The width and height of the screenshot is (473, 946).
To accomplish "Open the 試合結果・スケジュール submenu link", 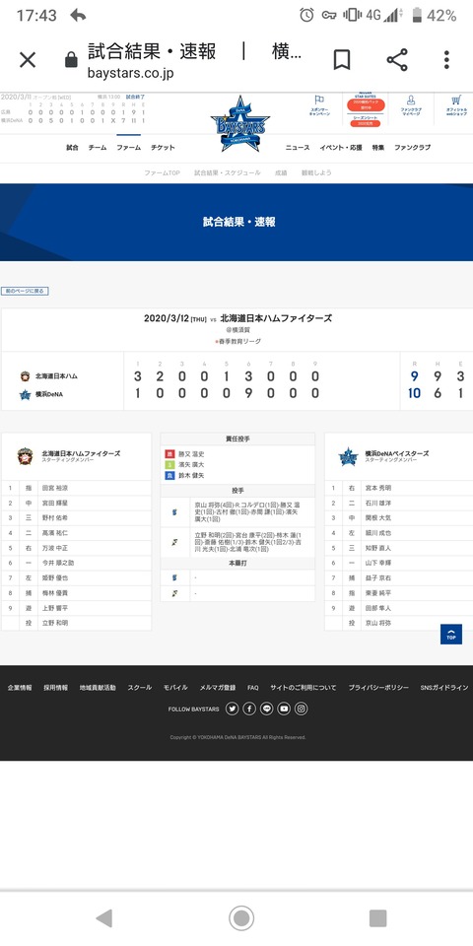I will coord(228,172).
